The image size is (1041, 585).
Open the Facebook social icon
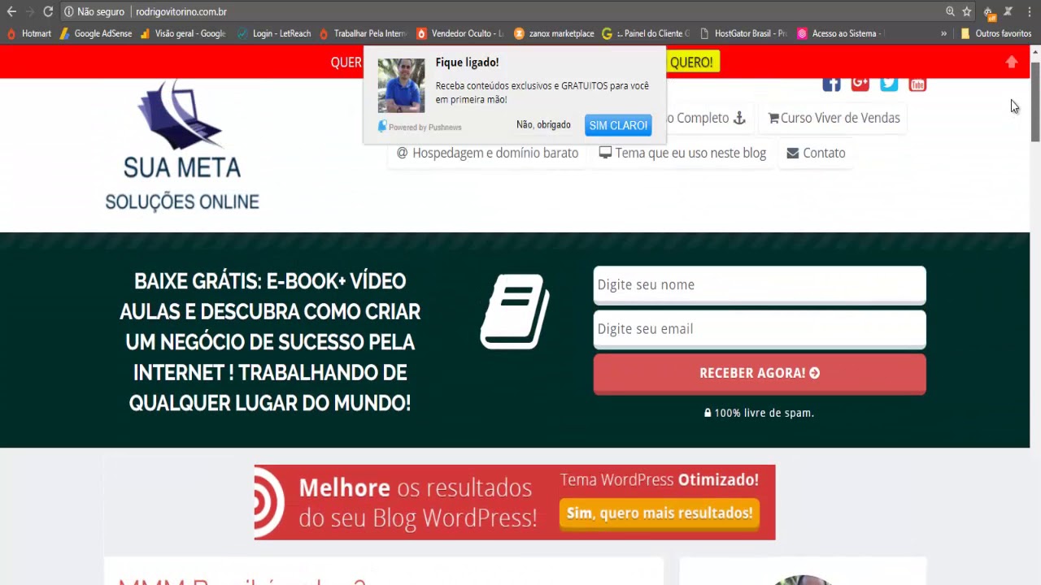[831, 84]
